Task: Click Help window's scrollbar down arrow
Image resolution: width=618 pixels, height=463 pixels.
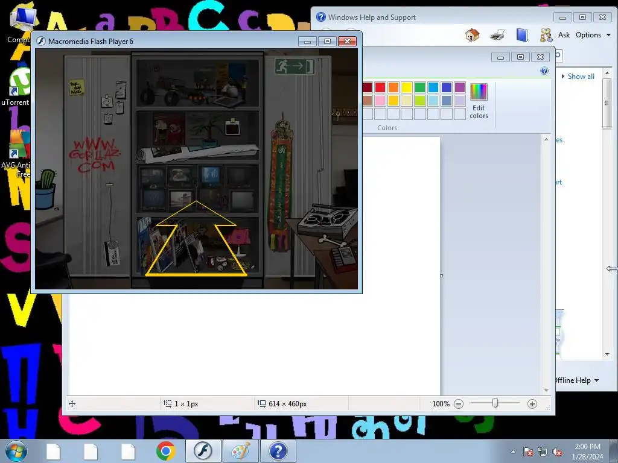Action: [x=607, y=354]
